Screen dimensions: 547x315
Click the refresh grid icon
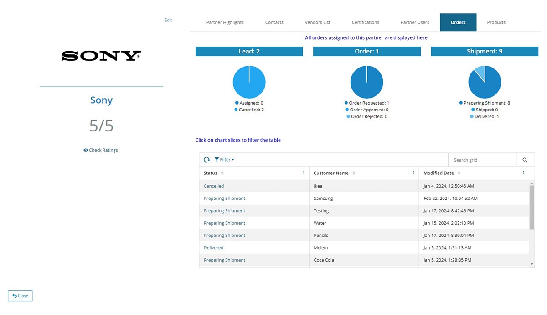coord(207,160)
